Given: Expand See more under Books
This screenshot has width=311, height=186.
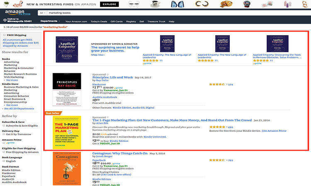Looking at the screenshot, I should [x=12, y=80].
